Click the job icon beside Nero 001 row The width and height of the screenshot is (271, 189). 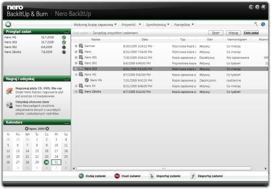pyautogui.click(x=81, y=57)
